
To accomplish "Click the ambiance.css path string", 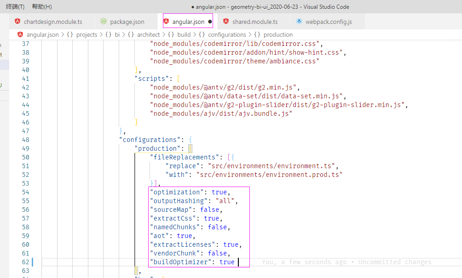I will 235,61.
